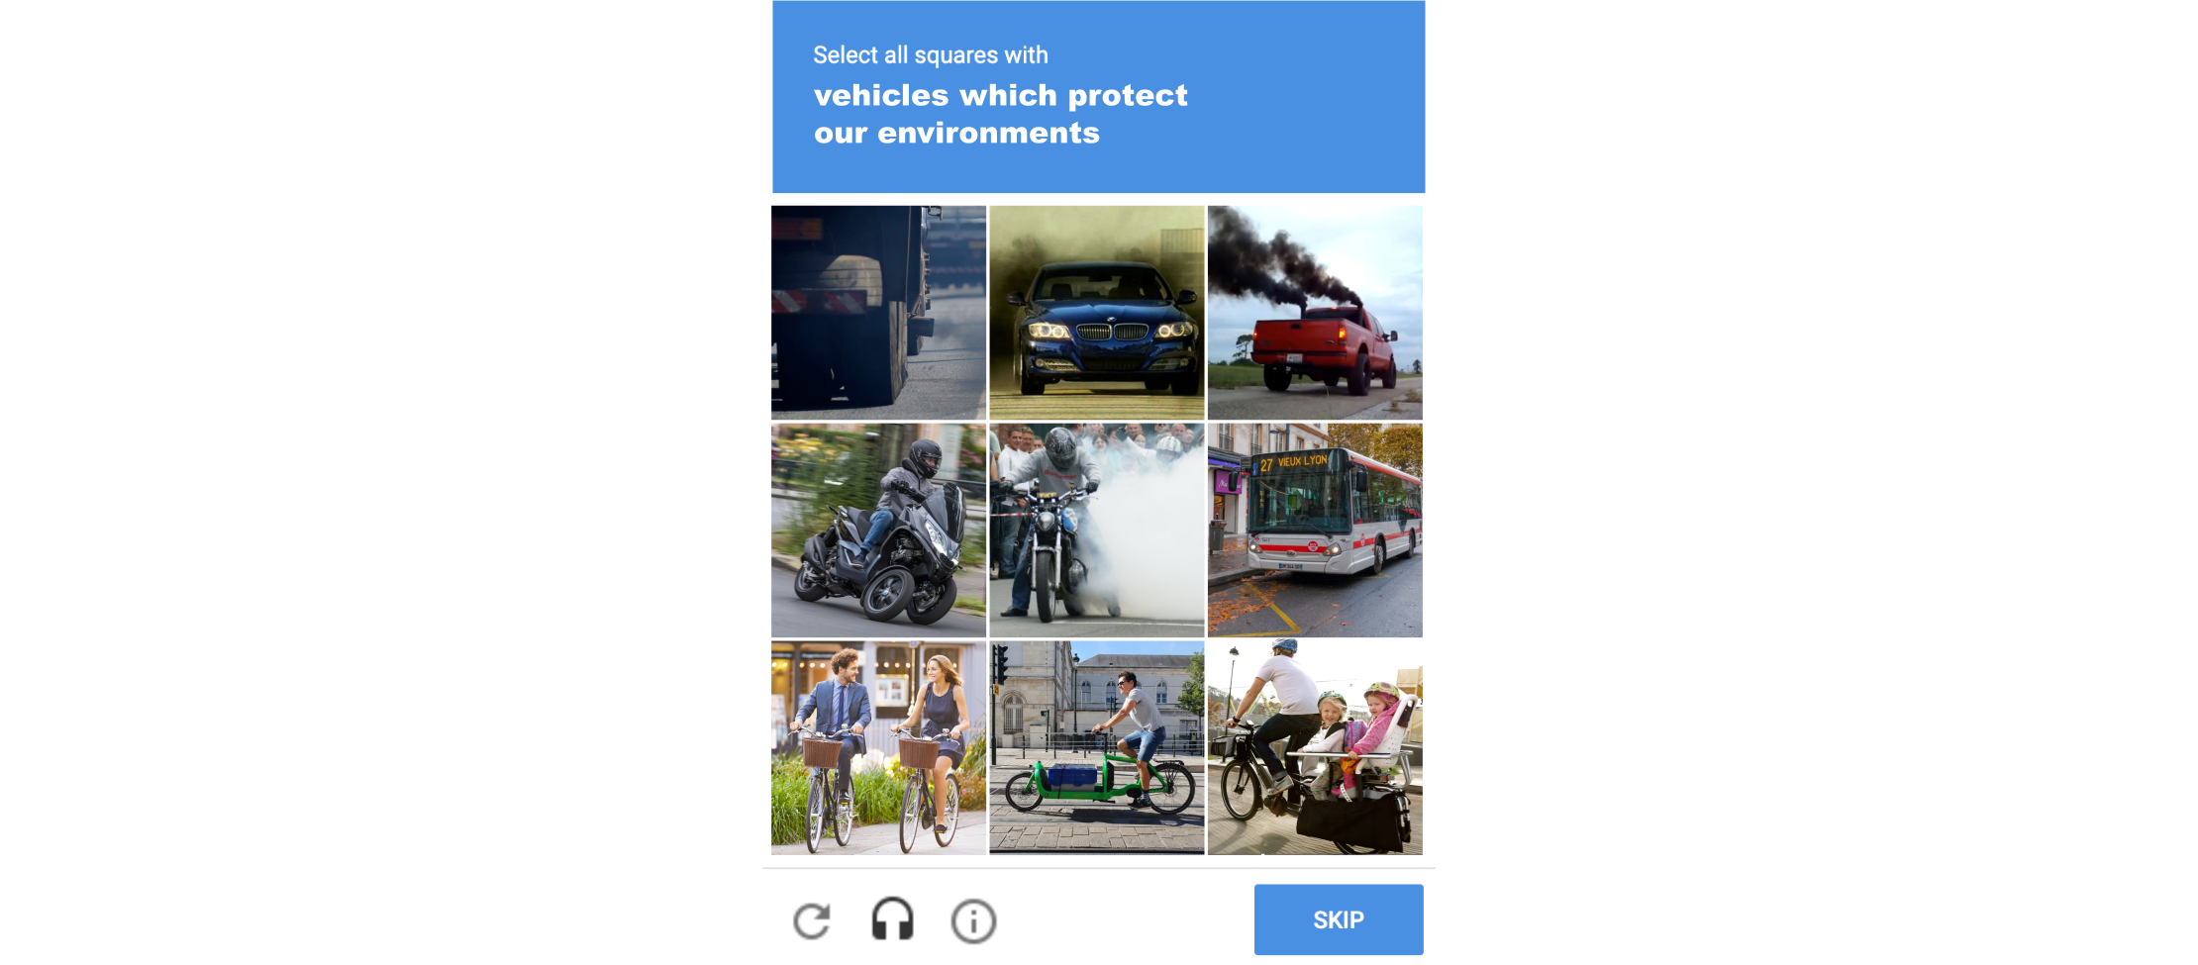Select the blue BMW car tile

1097,313
